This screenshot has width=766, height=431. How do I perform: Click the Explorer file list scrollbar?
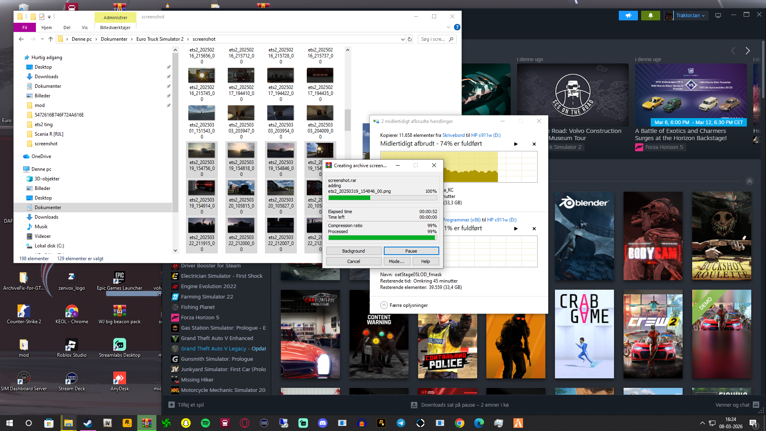coord(347,120)
